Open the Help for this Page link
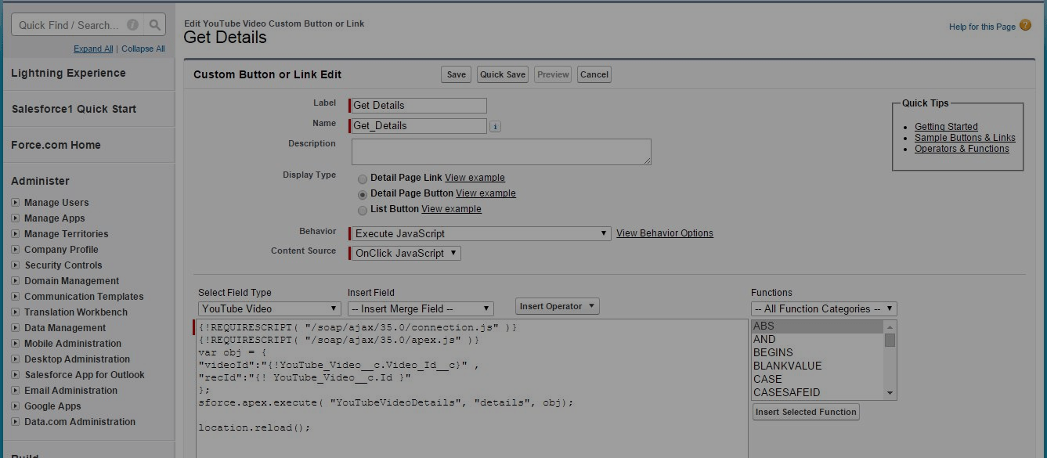 [982, 27]
